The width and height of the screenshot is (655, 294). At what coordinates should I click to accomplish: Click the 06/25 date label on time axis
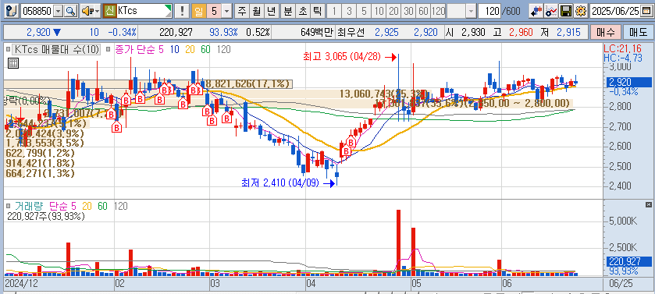point(621,284)
